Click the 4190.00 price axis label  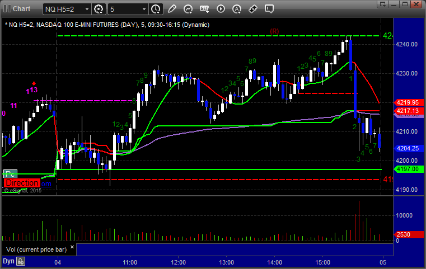[x=407, y=190]
